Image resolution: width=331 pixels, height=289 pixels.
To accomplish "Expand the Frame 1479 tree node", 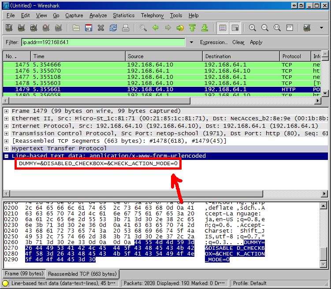I will 7,111.
